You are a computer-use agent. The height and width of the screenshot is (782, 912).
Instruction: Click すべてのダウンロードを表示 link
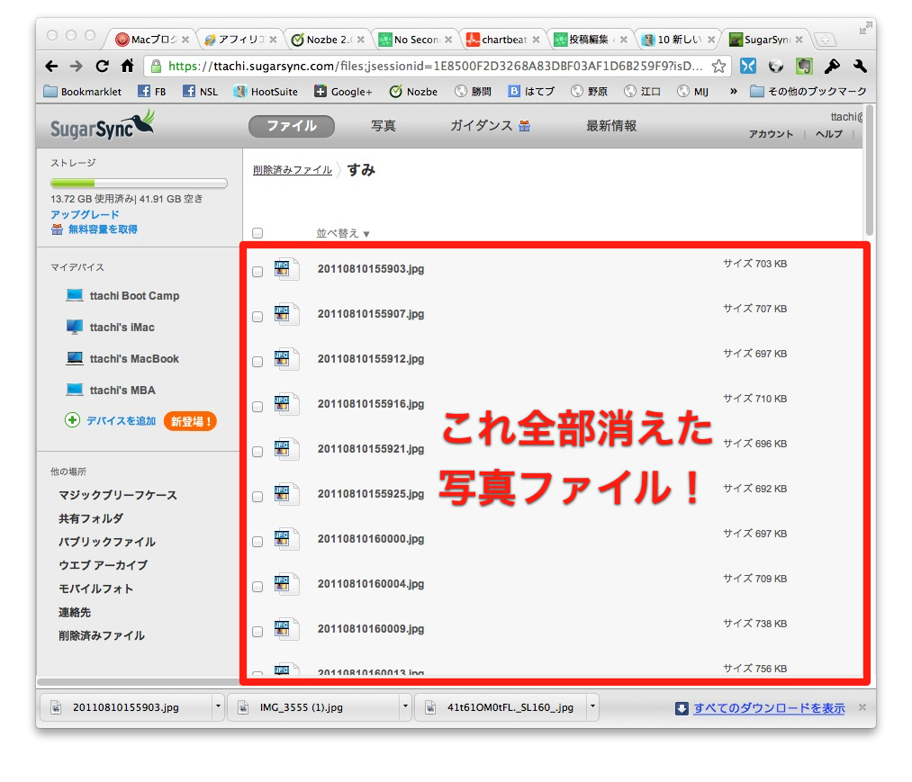768,708
